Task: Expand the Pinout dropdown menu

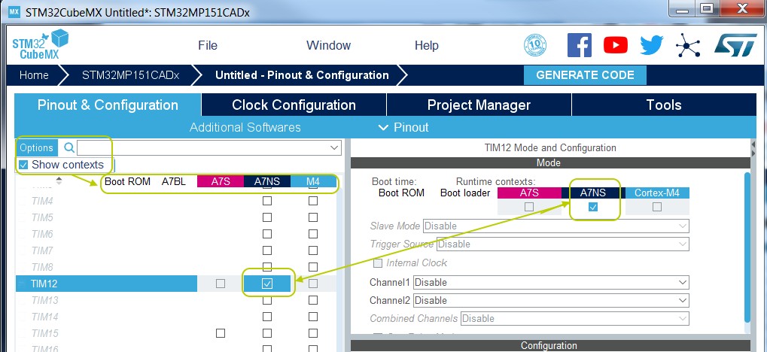Action: 403,127
